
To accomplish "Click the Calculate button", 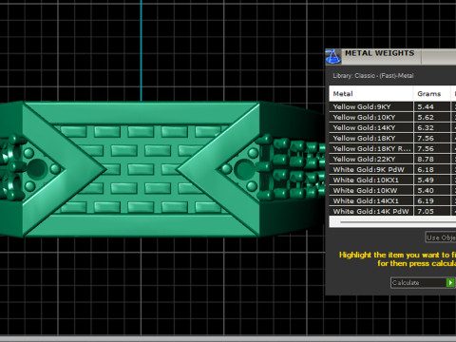I will (x=424, y=282).
